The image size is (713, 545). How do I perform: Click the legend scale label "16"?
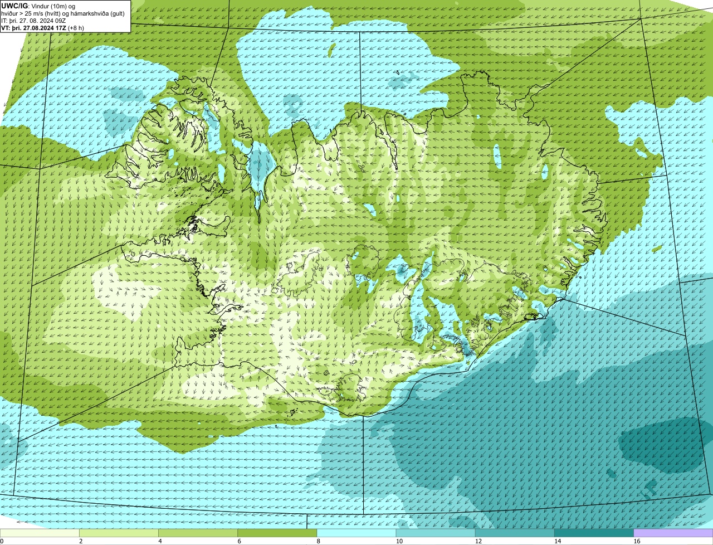tap(637, 541)
